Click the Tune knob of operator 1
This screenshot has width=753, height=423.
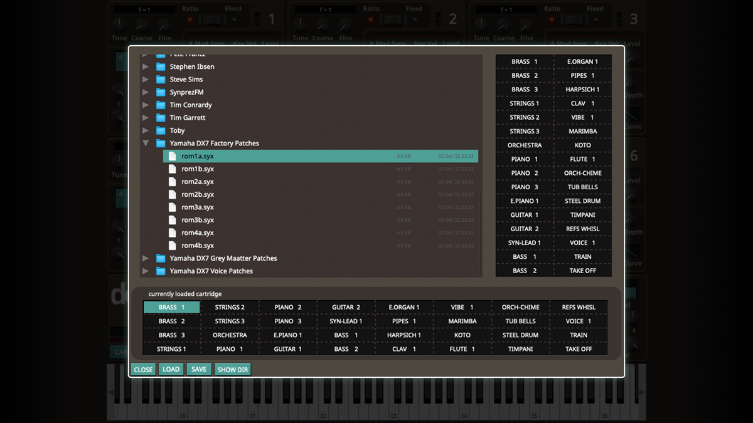tap(118, 25)
